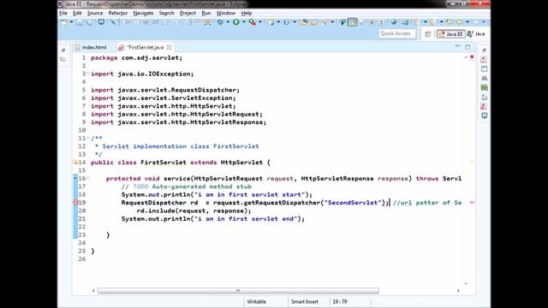Click the import javax.servlet.RequestDispatcher line
This screenshot has height=308, width=548.
[x=165, y=90]
